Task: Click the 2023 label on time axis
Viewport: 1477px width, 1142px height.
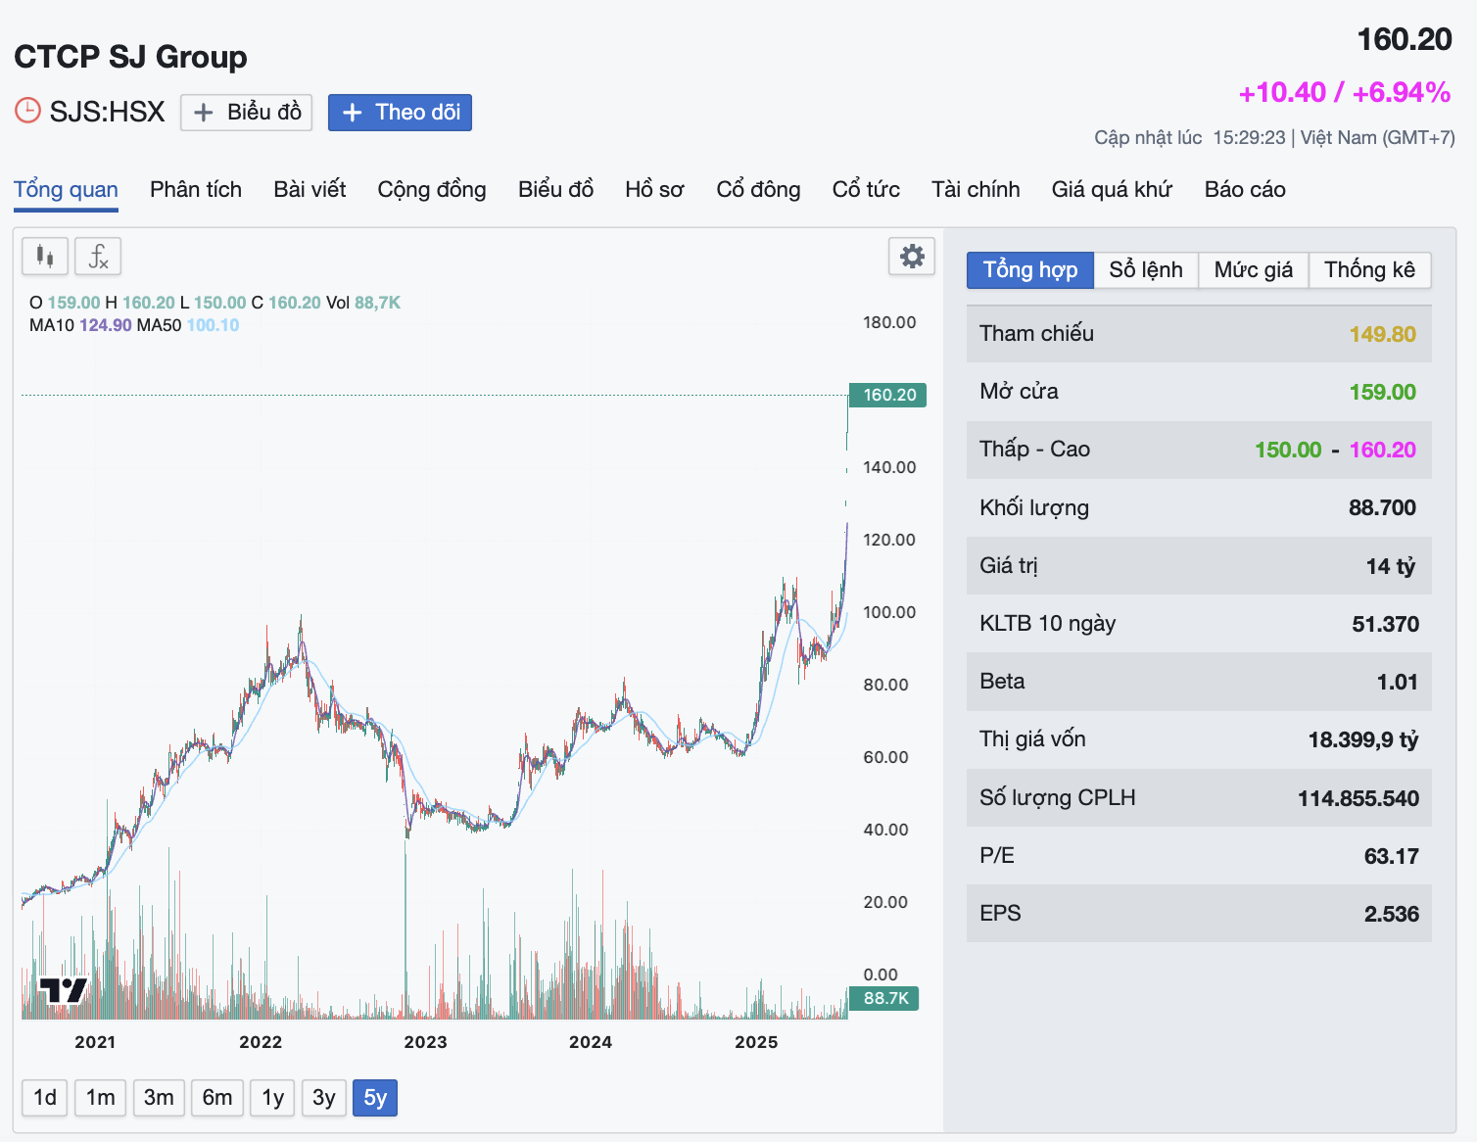Action: point(425,1042)
